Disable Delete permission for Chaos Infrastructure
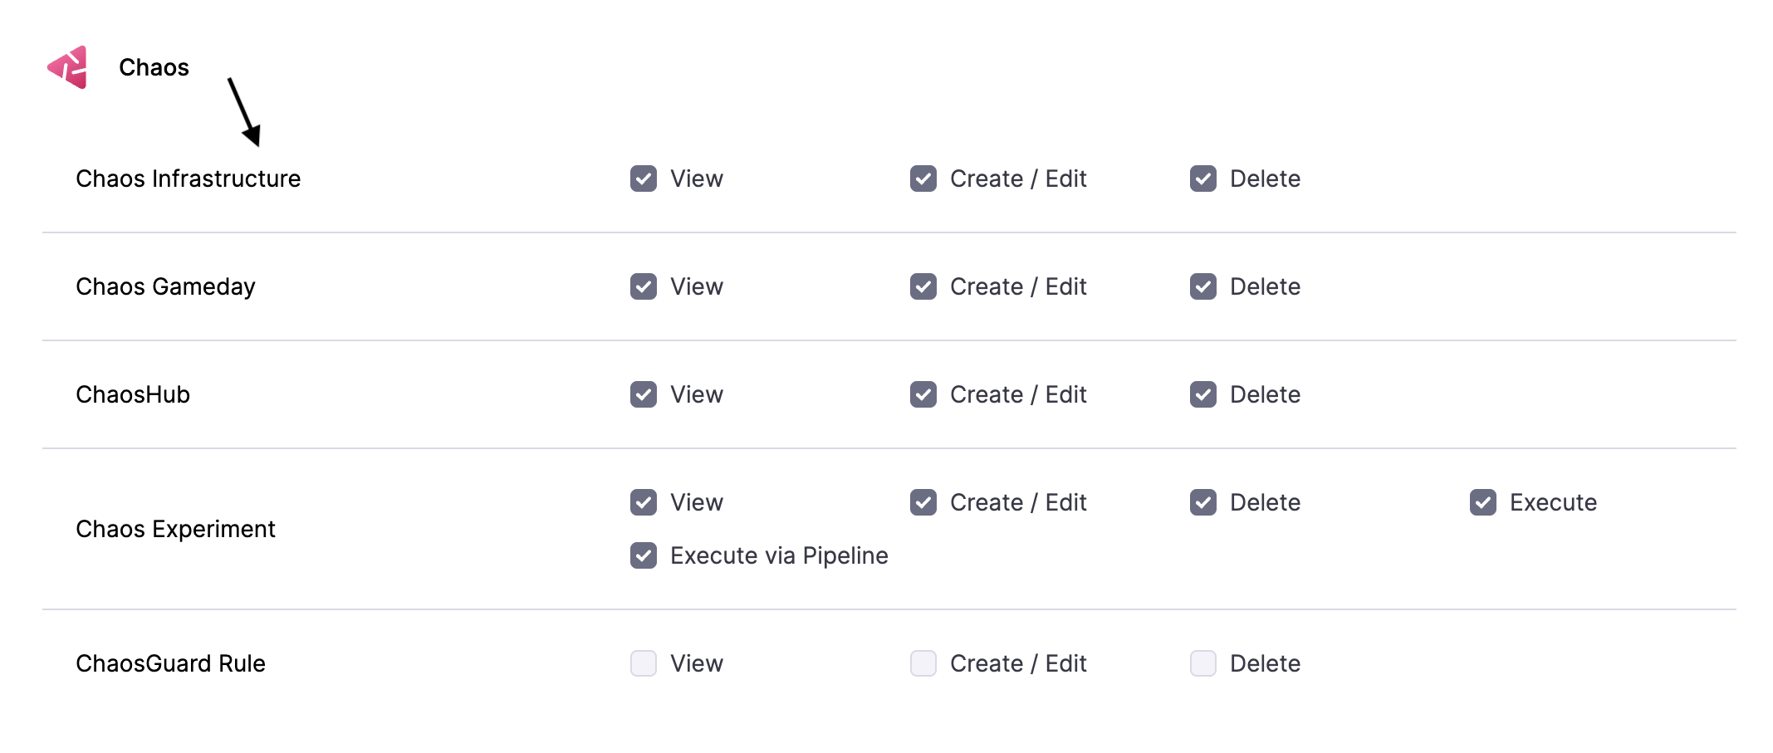The height and width of the screenshot is (753, 1773). [1203, 178]
